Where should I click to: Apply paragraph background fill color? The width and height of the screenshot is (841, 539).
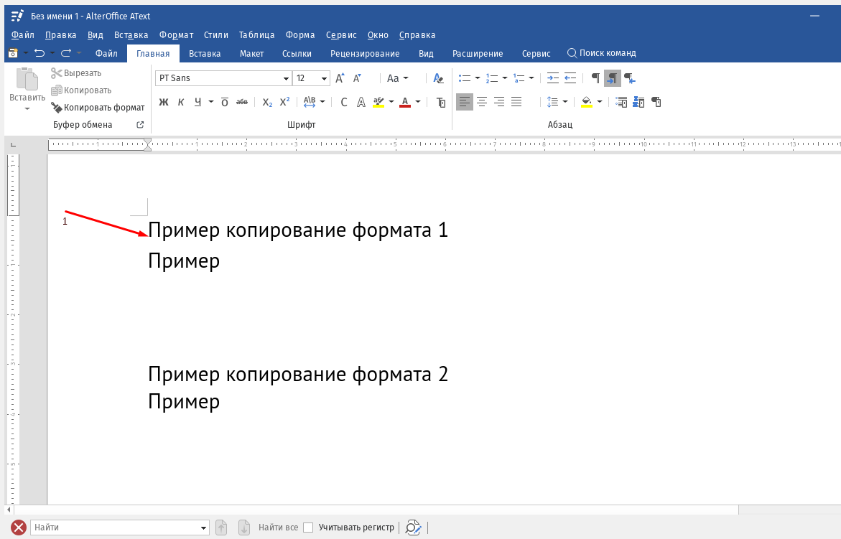tap(587, 102)
